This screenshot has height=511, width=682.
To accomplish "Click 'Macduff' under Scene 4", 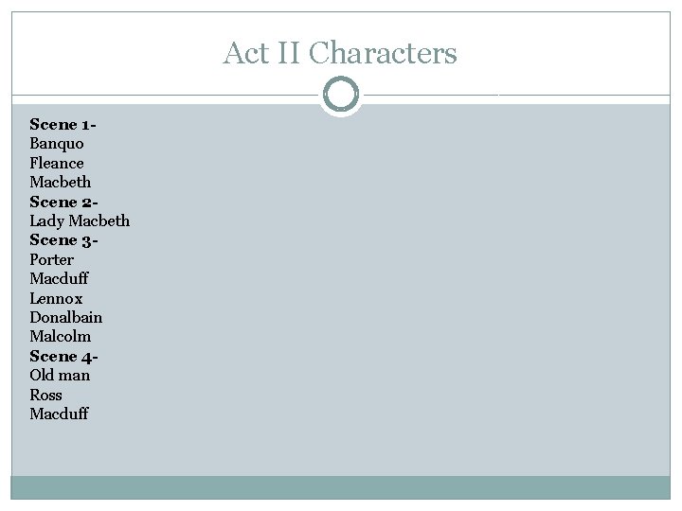I will pos(59,414).
